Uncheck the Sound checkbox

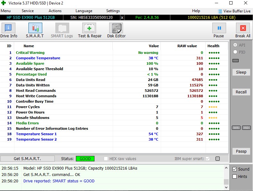pos(235,169)
